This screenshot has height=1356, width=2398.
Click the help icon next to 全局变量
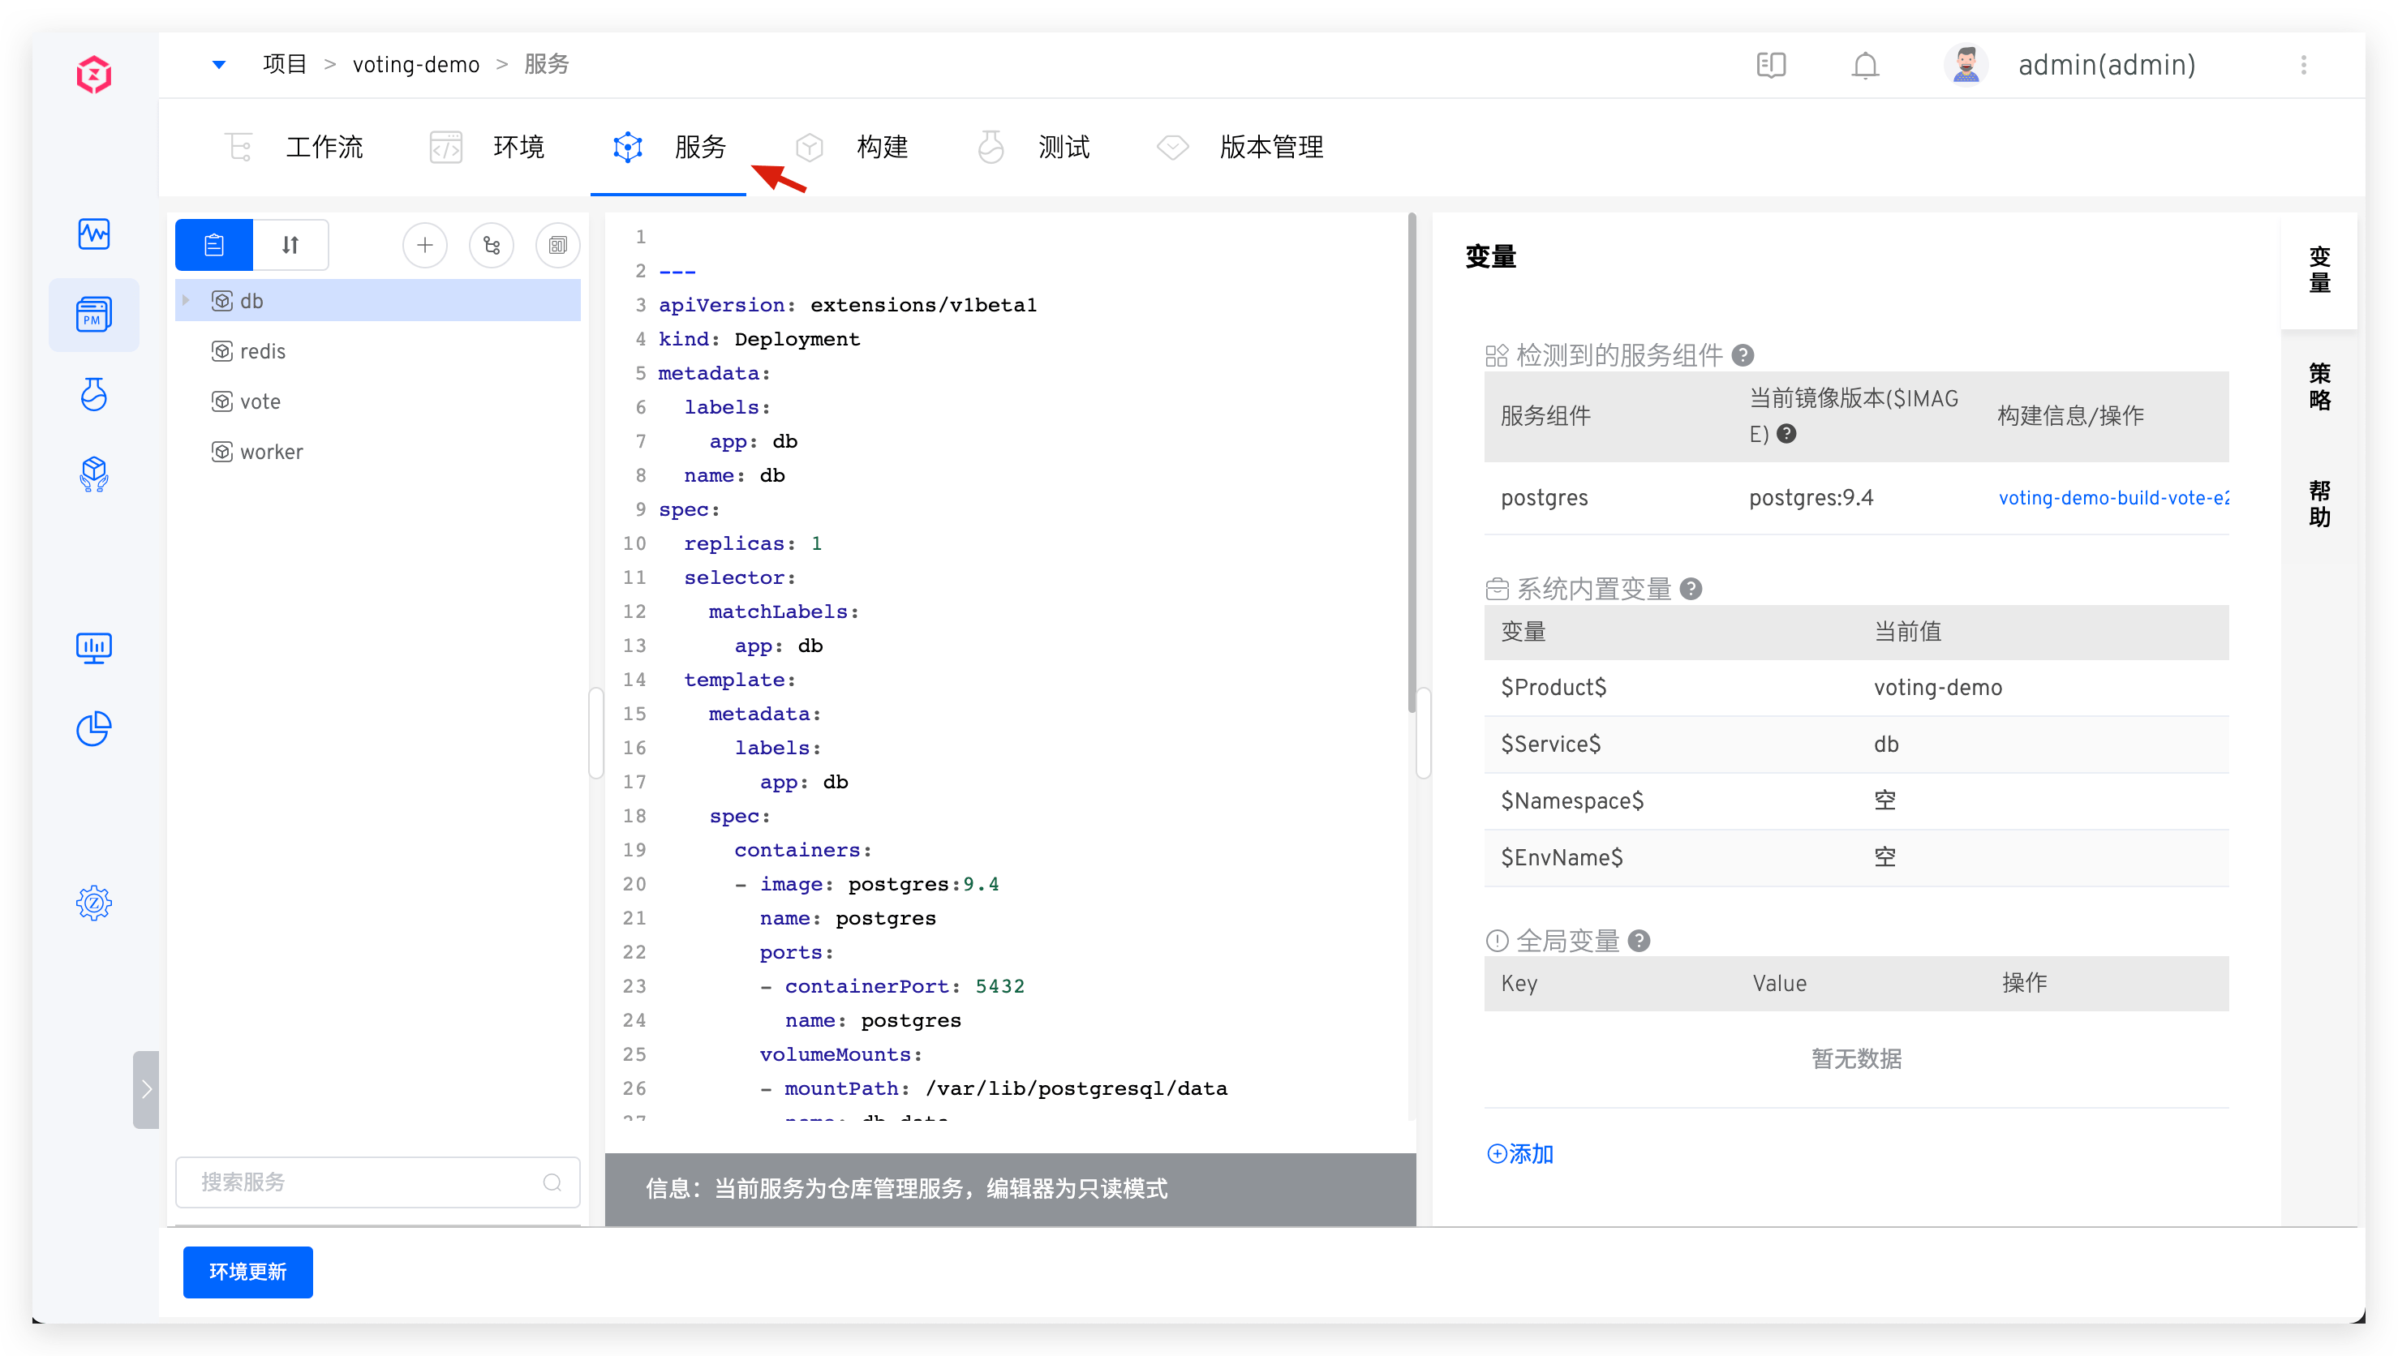1640,941
